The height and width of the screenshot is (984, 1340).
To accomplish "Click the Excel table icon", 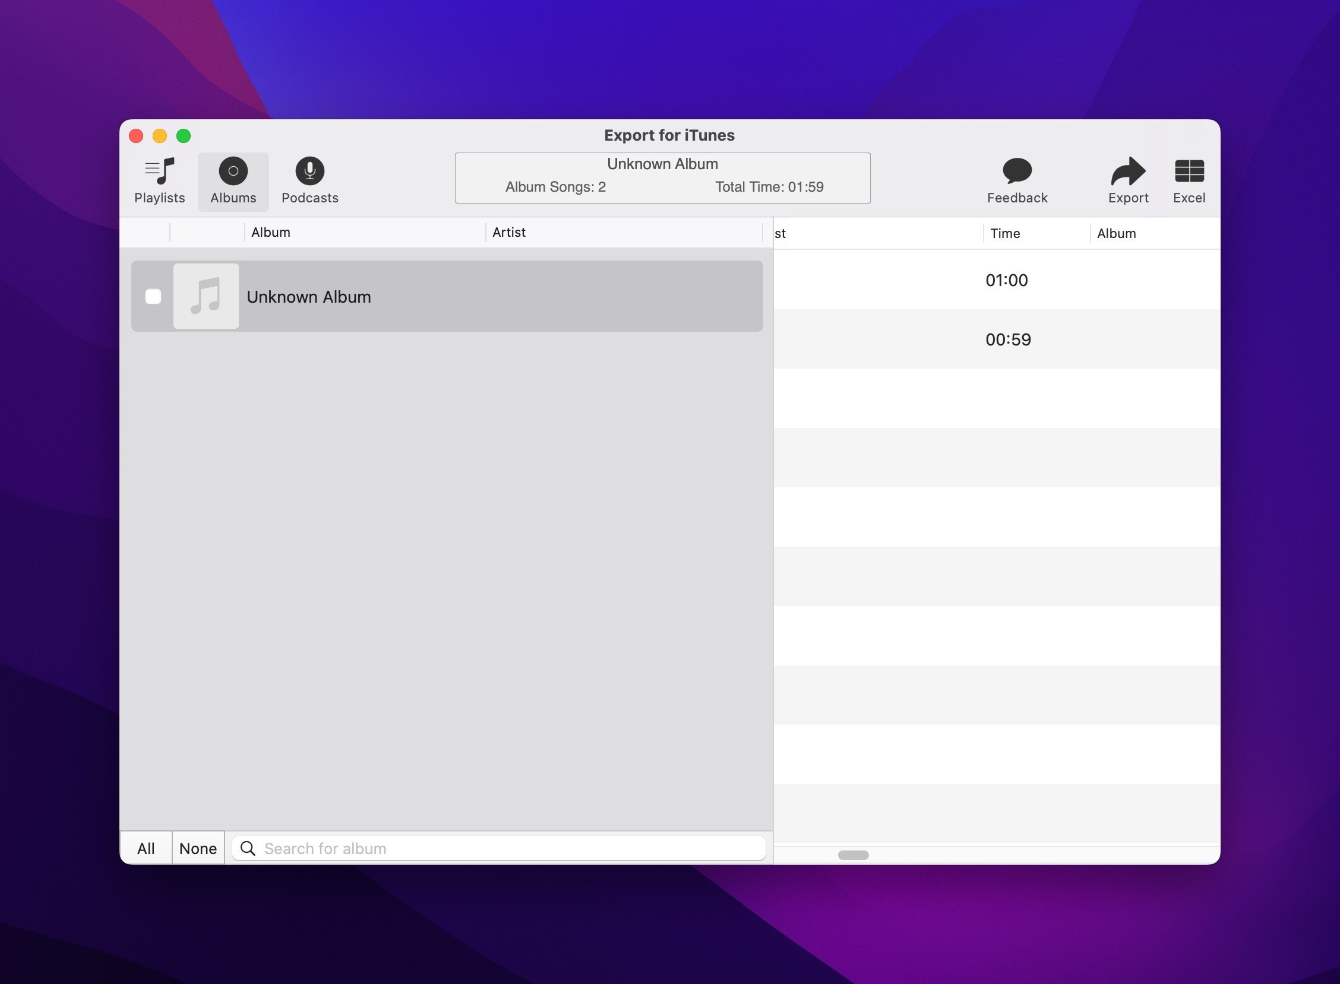I will point(1189,172).
